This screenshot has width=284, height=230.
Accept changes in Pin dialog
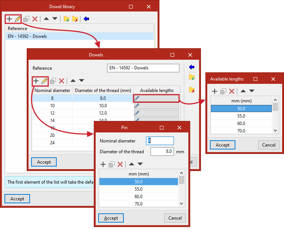[x=111, y=218]
